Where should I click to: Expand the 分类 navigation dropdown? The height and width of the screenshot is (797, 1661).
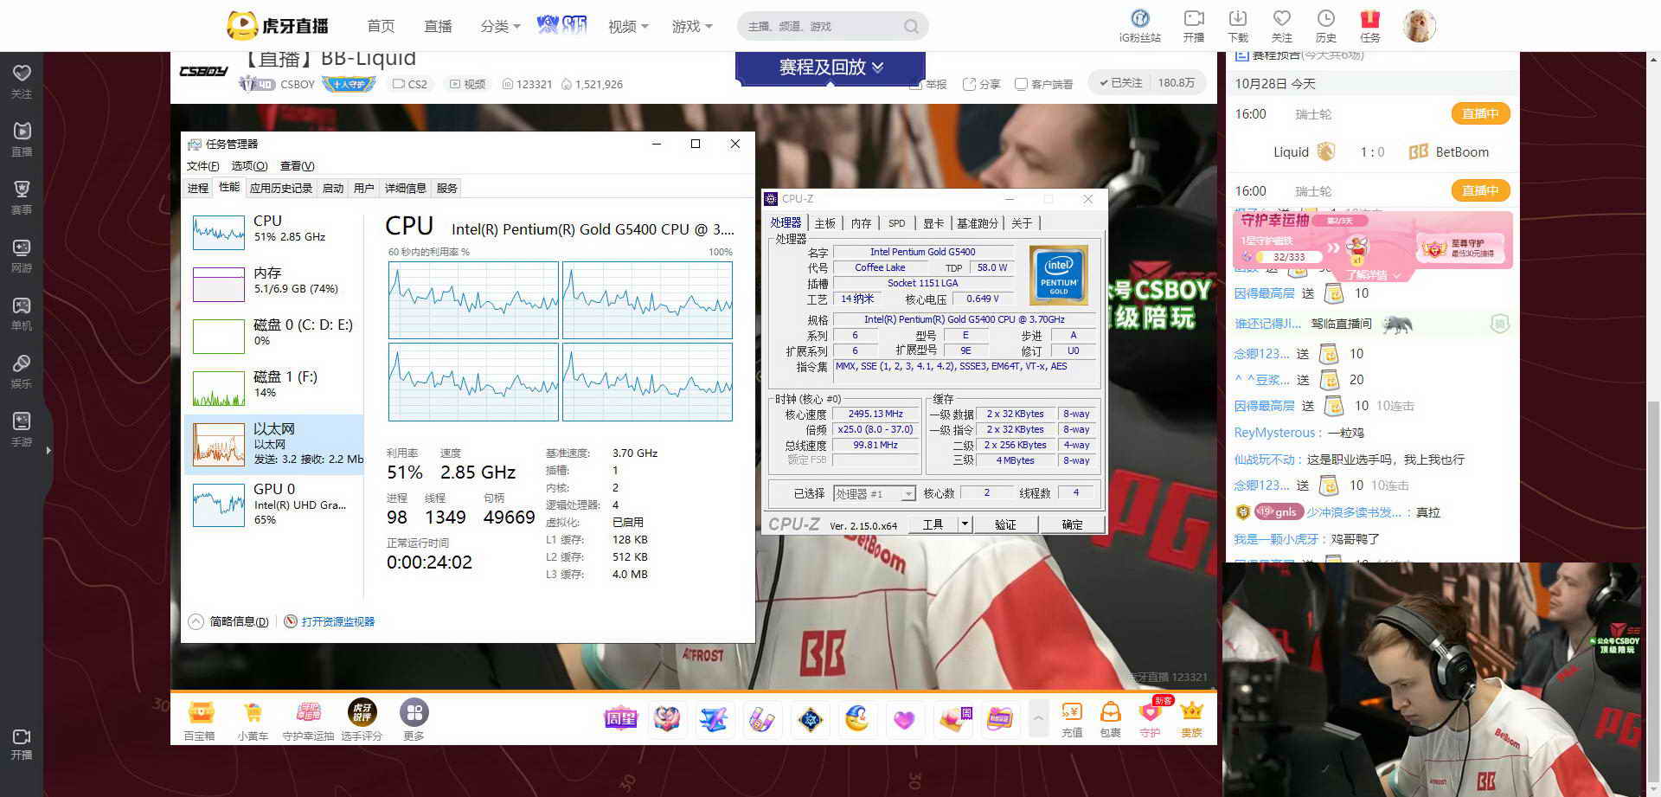pos(500,27)
